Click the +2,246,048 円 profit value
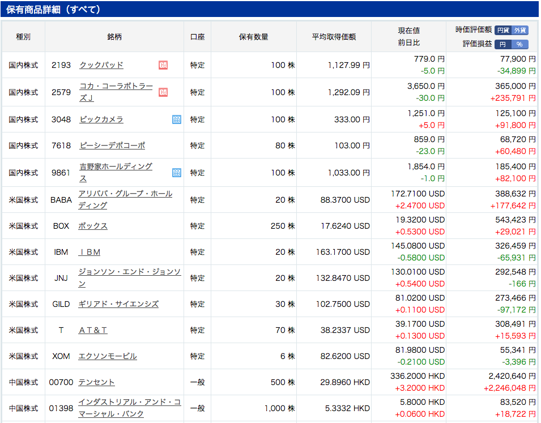This screenshot has width=541, height=423. (x=510, y=388)
